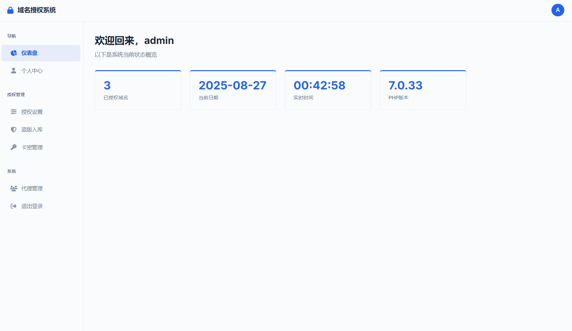The height and width of the screenshot is (331, 572).
Task: Open 授权设置 in sidebar
Action: click(32, 112)
